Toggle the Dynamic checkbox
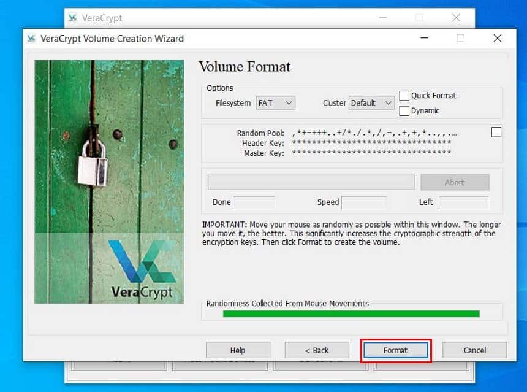Viewport: 527px width, 392px height. point(404,110)
